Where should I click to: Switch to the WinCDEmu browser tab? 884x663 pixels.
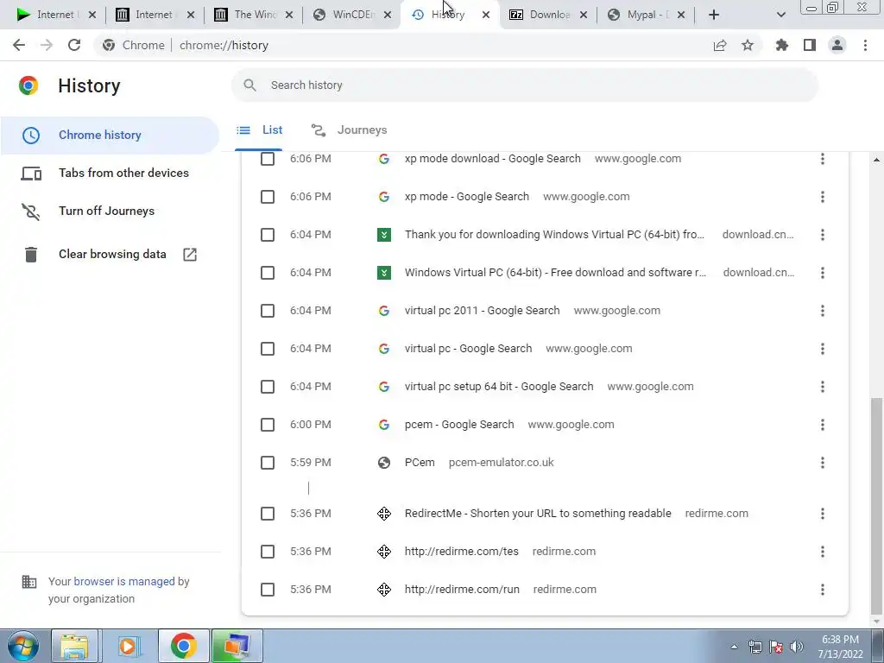[352, 15]
